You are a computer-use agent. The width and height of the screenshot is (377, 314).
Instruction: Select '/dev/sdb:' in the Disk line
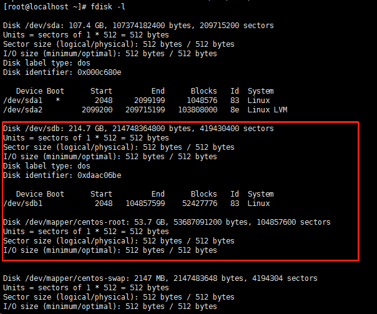click(45, 129)
